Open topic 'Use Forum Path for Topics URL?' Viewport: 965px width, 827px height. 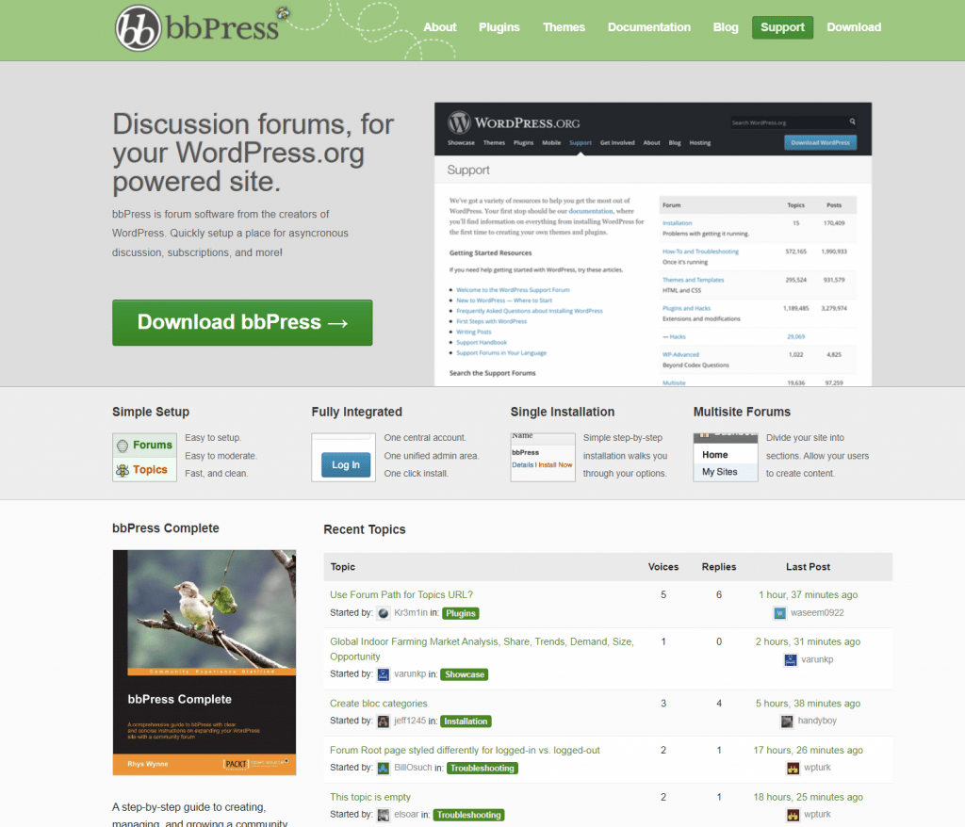point(401,594)
